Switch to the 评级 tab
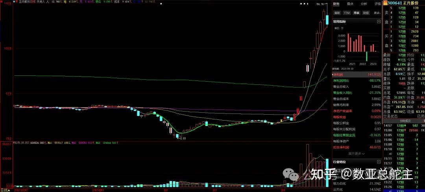425x192 pixels. point(377,4)
